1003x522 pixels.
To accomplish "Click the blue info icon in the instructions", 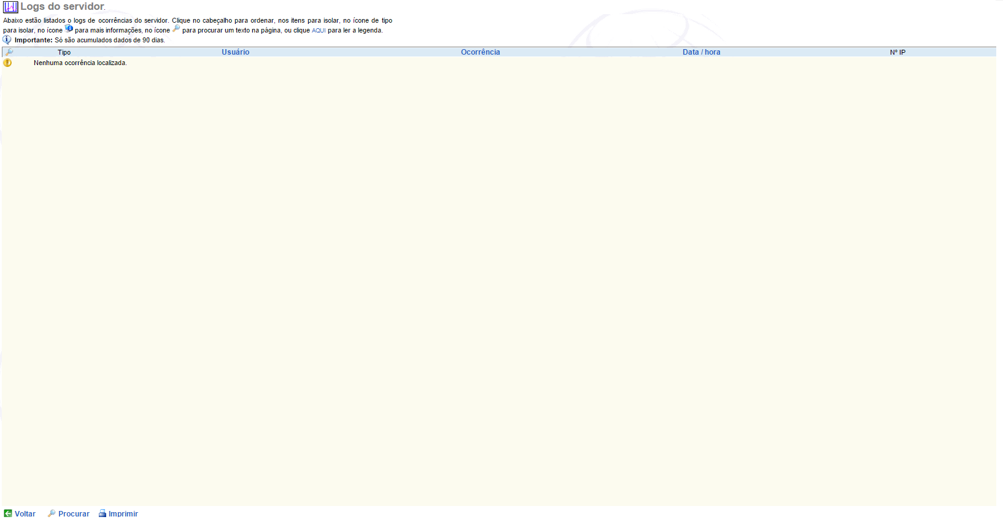I will 69,29.
